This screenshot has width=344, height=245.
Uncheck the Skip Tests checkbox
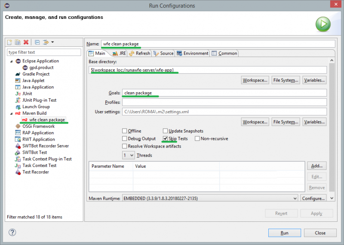pos(165,139)
